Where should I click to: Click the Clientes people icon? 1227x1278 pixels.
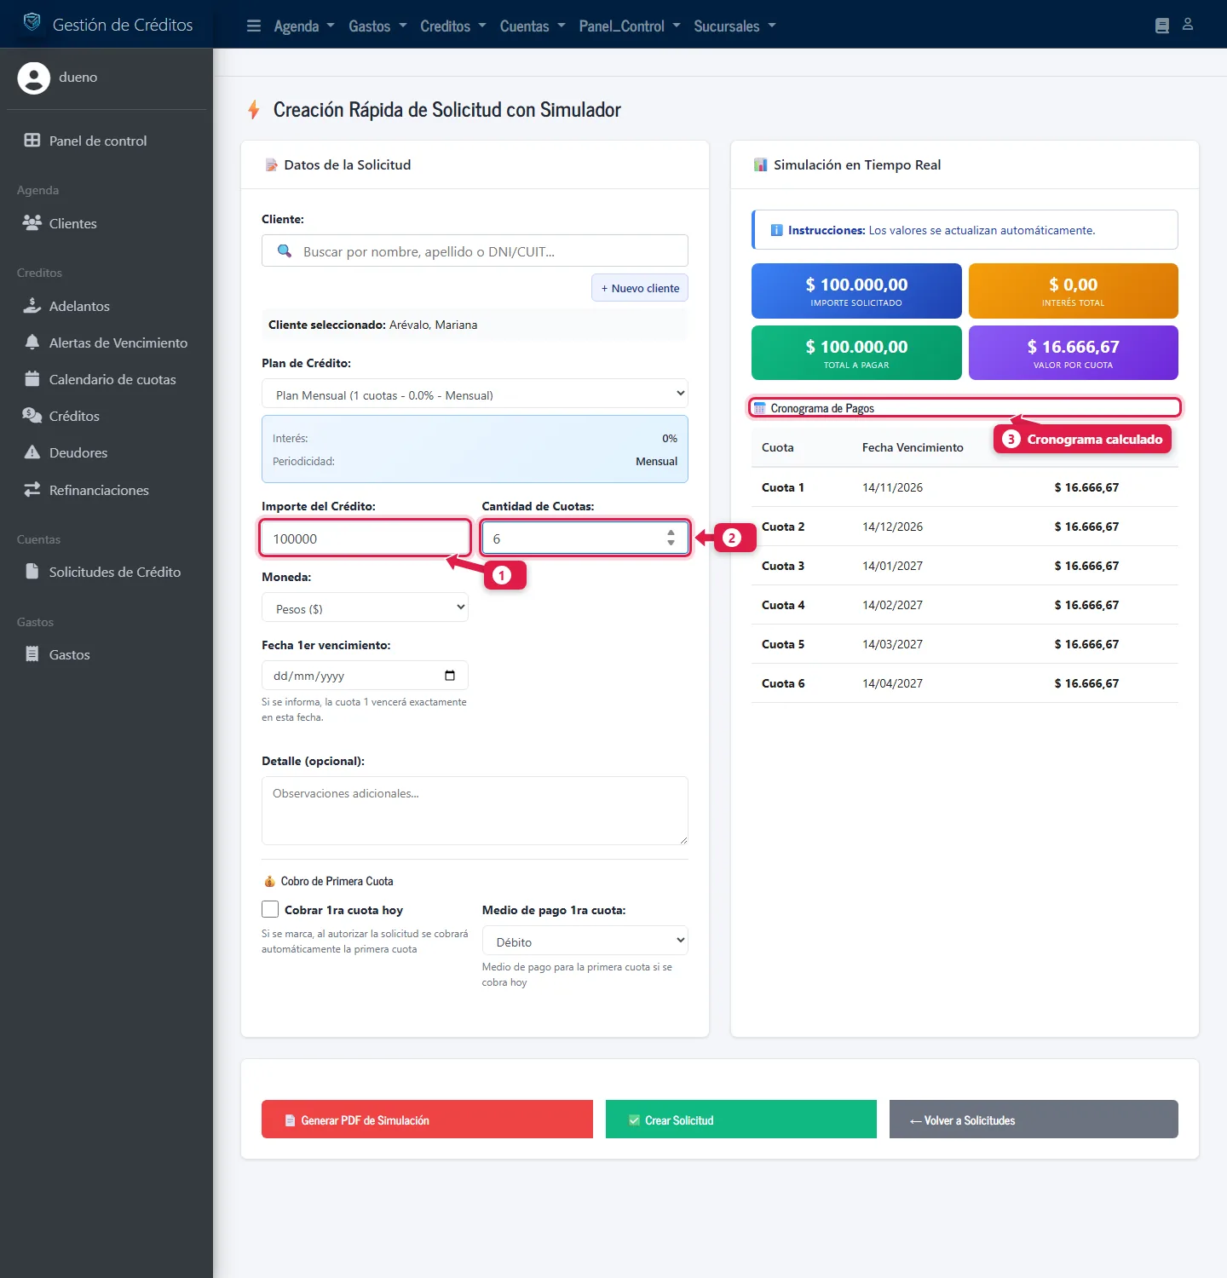click(x=32, y=223)
